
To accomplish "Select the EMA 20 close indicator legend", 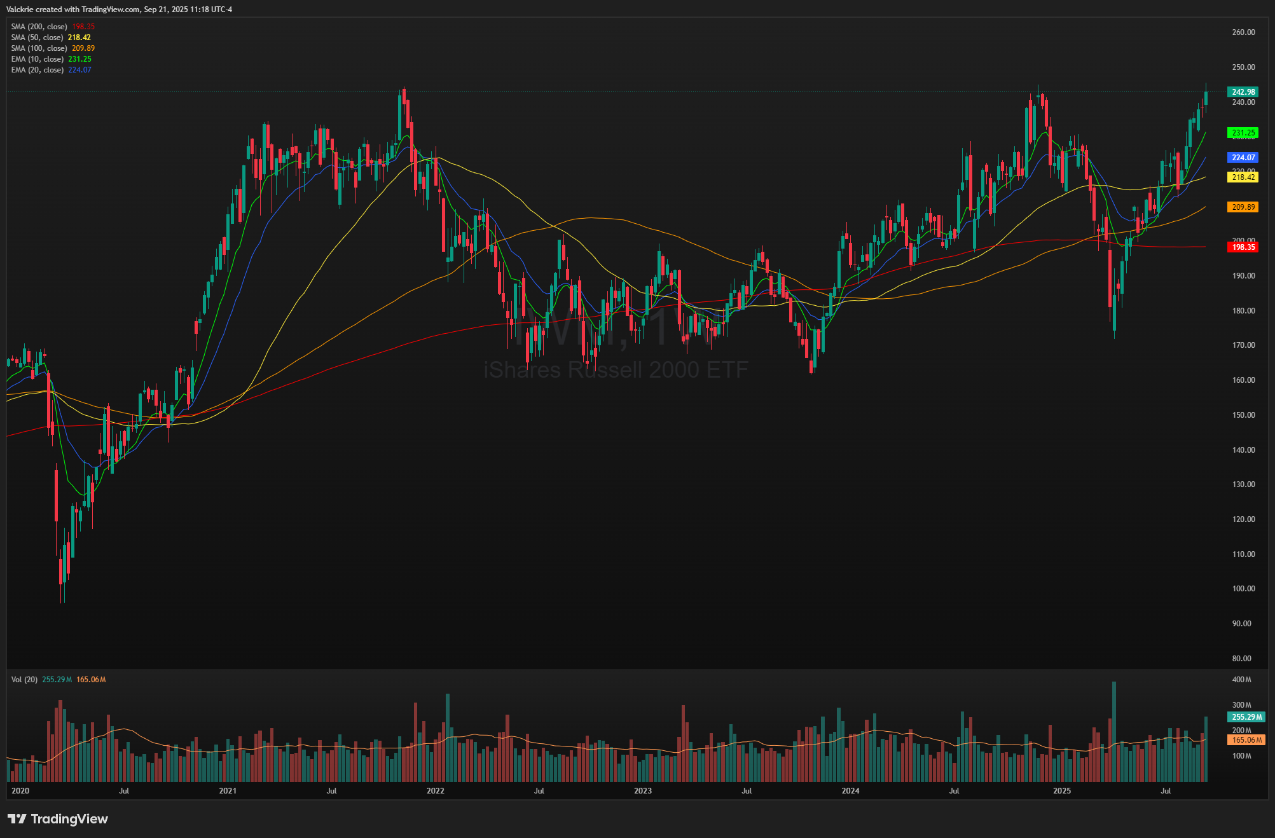I will [x=38, y=70].
